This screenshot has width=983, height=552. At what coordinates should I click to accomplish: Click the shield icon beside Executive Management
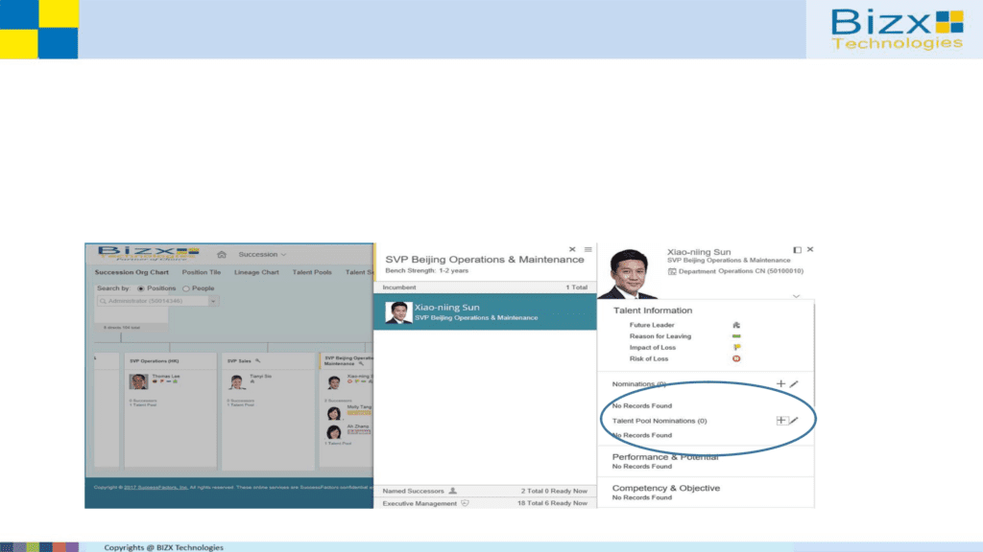pyautogui.click(x=465, y=503)
